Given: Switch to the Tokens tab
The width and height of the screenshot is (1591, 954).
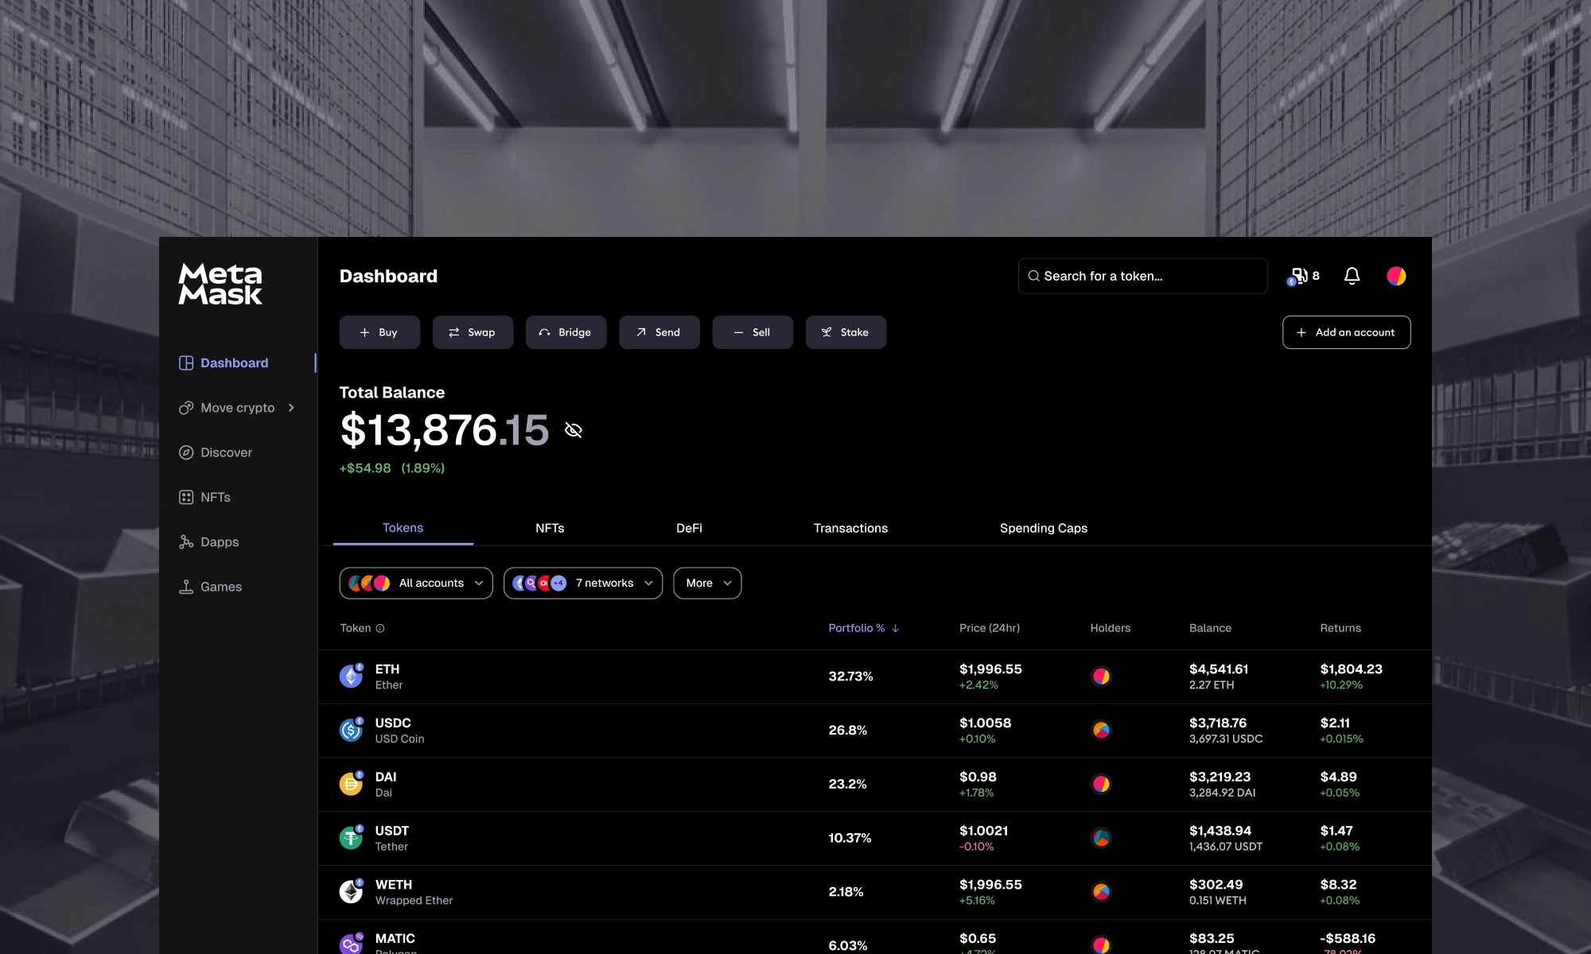Looking at the screenshot, I should click(403, 528).
